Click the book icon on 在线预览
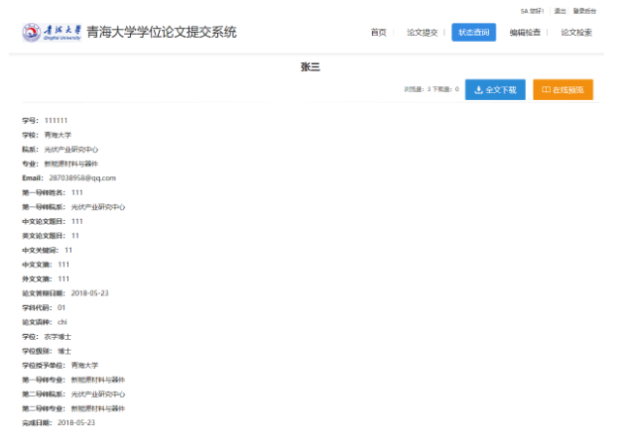The height and width of the screenshot is (444, 627). [x=546, y=89]
